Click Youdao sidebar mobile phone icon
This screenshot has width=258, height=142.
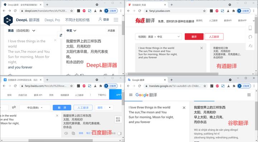coord(250,28)
